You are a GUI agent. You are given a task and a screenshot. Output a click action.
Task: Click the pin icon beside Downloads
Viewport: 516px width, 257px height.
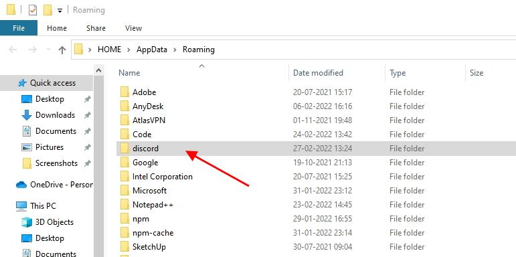87,115
